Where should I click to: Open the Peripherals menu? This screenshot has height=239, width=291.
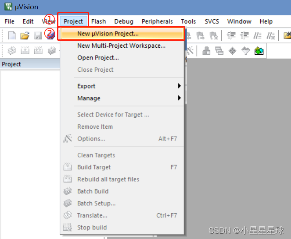click(157, 21)
